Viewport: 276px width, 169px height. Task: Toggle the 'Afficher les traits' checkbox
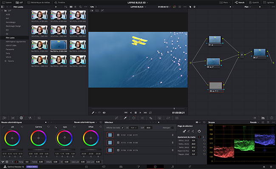coord(123,128)
